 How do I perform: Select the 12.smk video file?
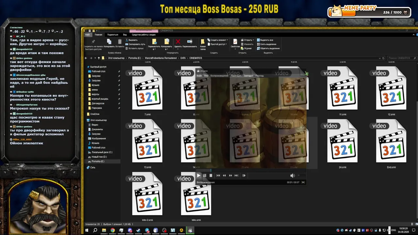[391, 91]
